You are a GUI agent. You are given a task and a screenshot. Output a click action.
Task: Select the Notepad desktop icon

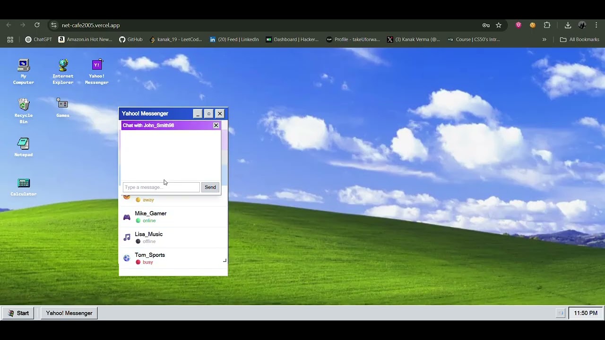(23, 147)
